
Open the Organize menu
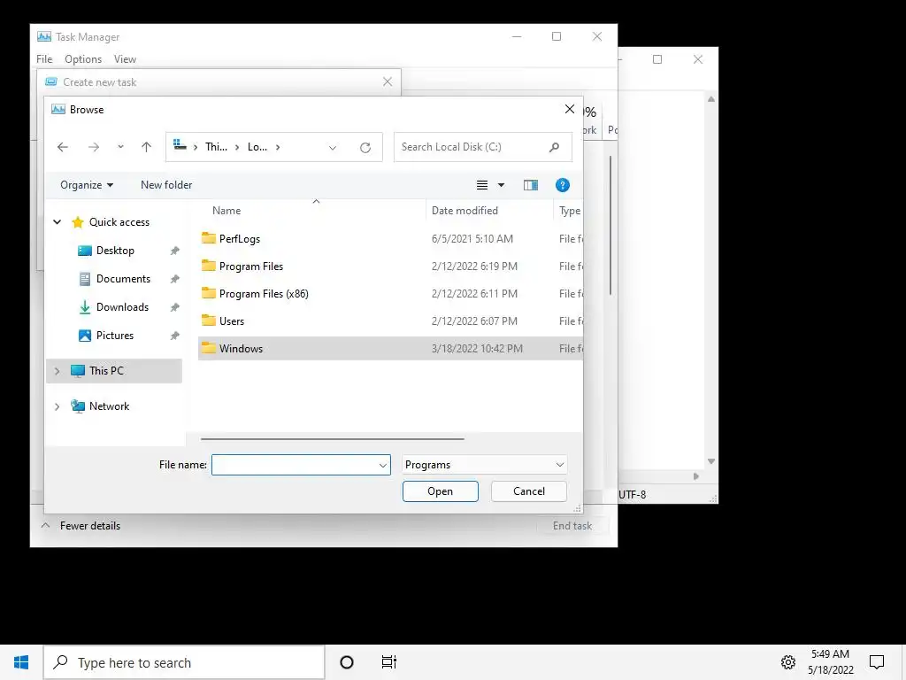coord(87,185)
